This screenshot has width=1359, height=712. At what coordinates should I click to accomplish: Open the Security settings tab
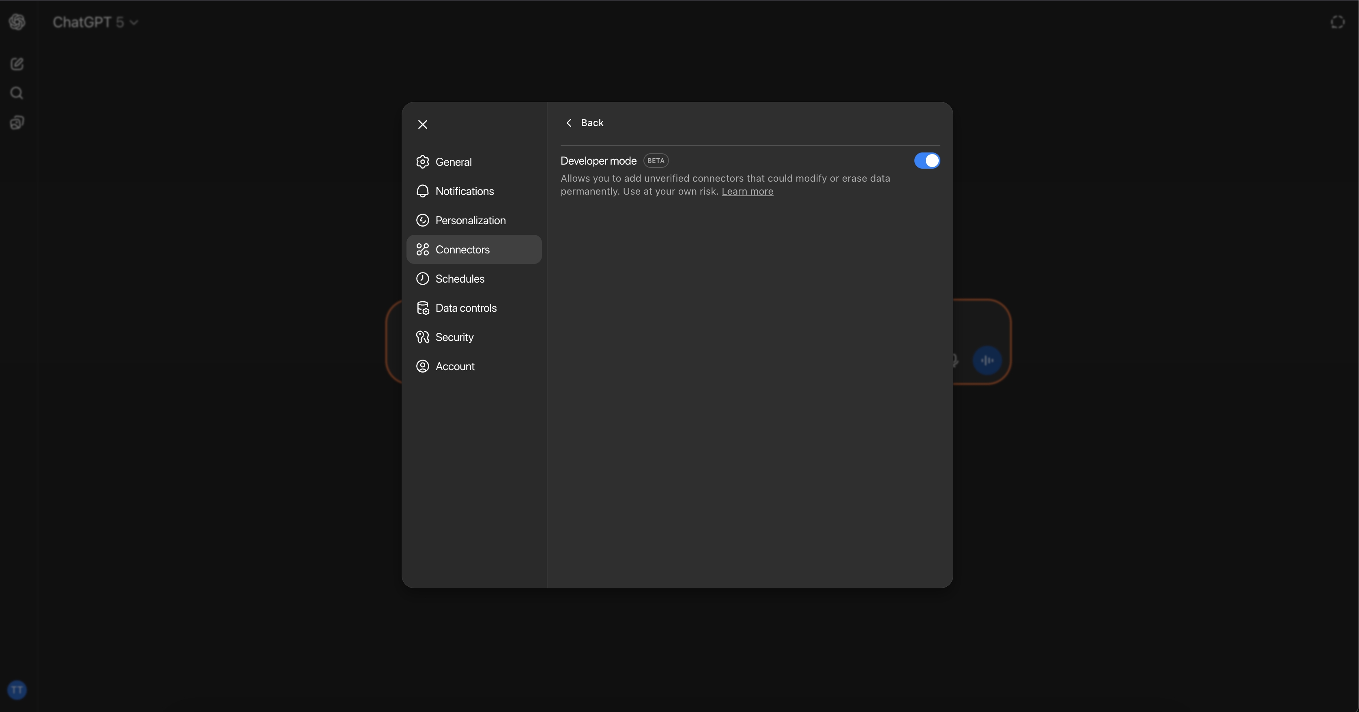454,337
